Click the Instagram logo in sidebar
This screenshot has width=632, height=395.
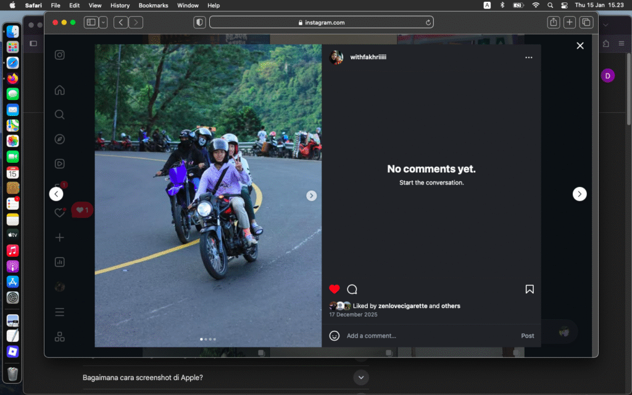click(60, 55)
